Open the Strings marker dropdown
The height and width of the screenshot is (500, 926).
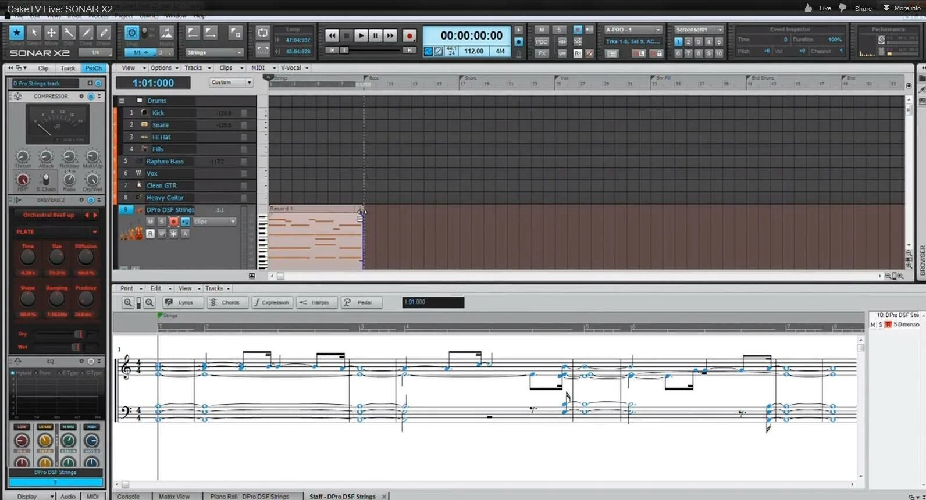[214, 52]
